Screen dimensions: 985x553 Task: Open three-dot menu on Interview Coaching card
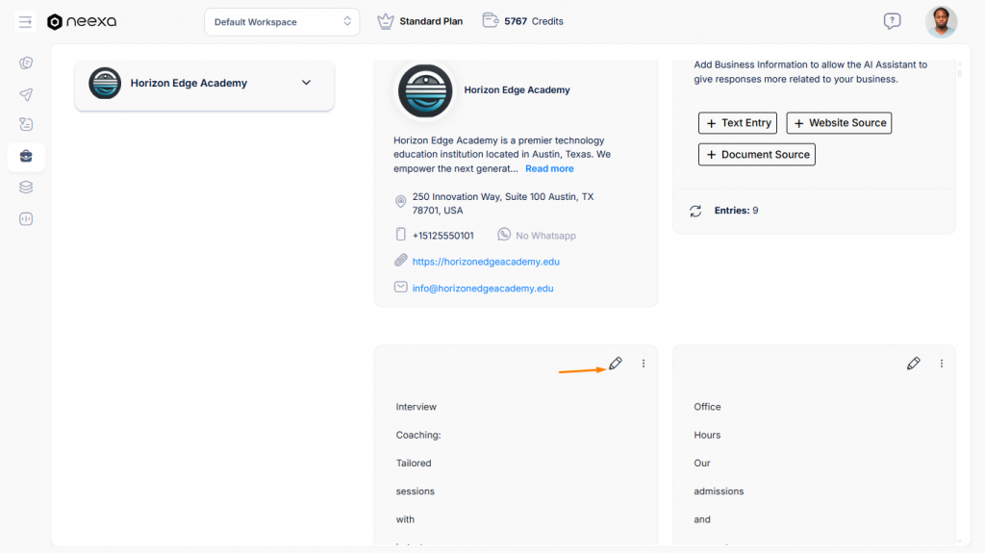(644, 364)
